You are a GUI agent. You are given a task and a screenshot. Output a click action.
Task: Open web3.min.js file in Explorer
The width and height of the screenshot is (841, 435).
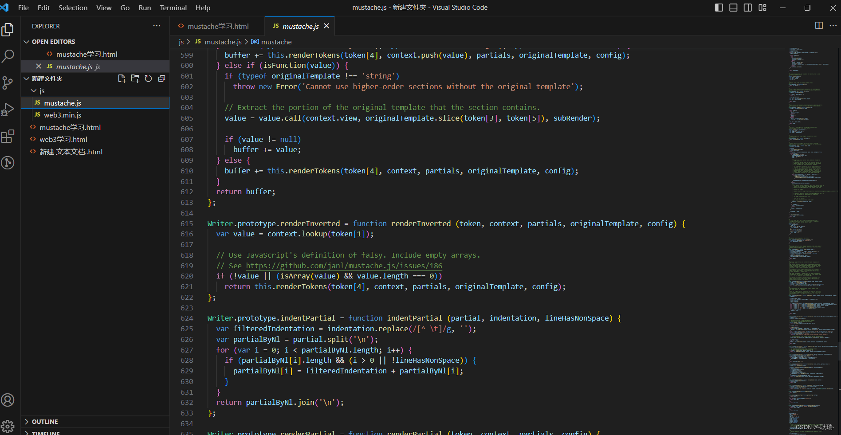pos(95,115)
